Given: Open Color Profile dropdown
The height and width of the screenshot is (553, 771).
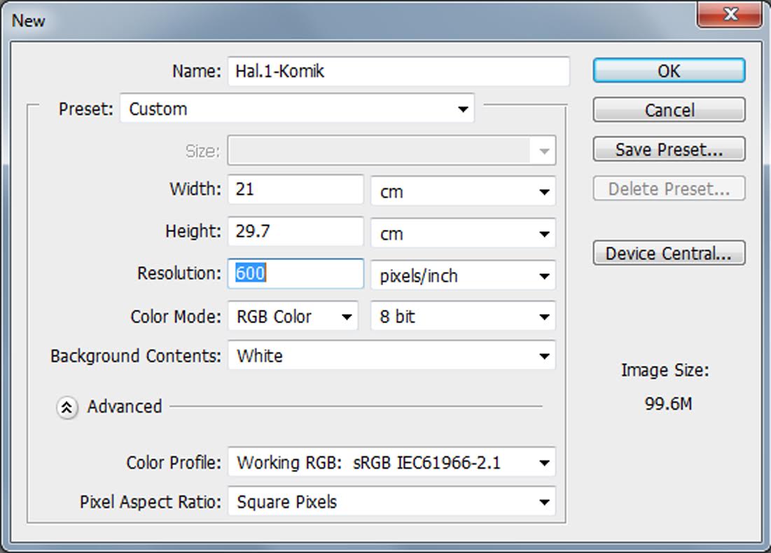Looking at the screenshot, I should (x=391, y=463).
